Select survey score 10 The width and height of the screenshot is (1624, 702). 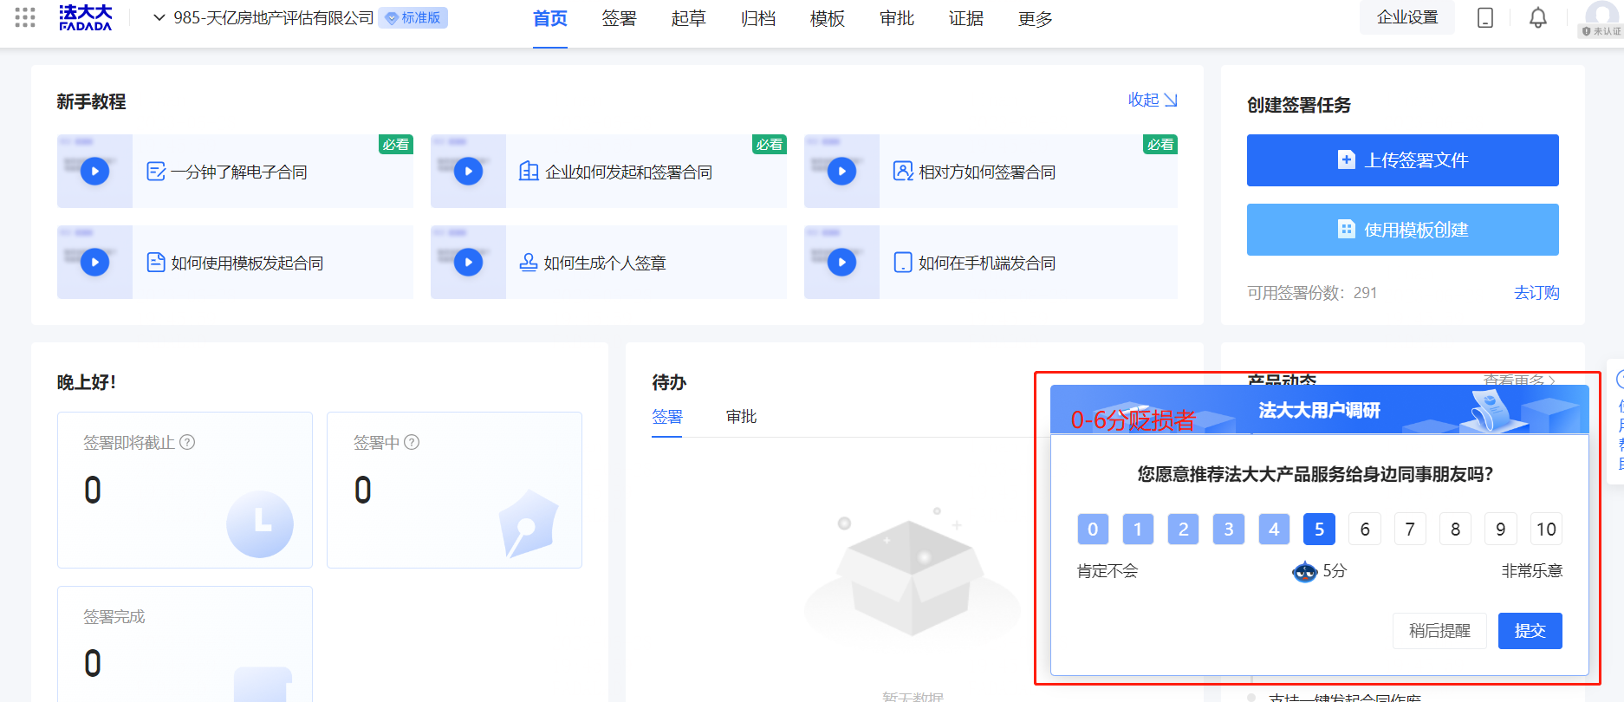pos(1546,529)
